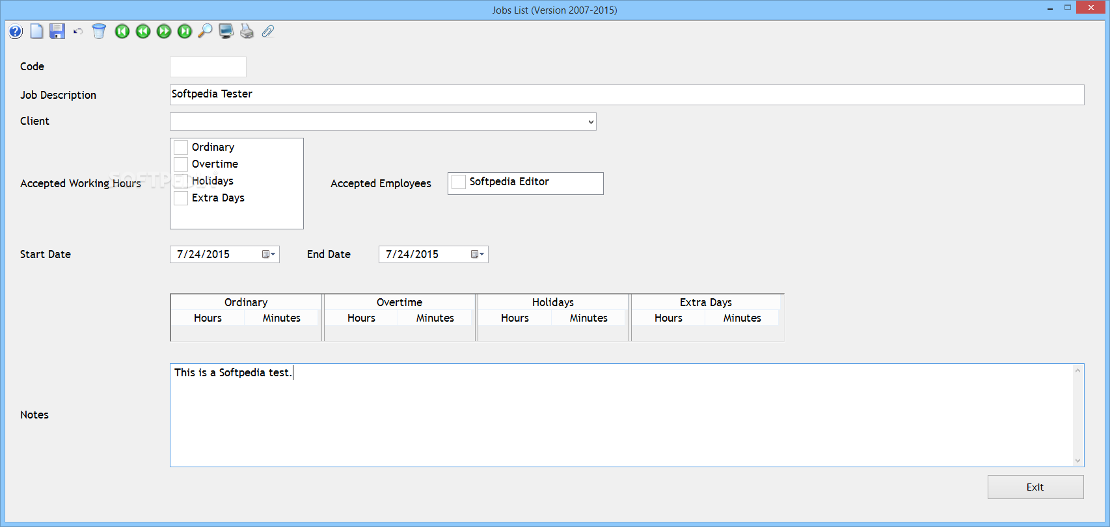Screen dimensions: 1110x527
Task: Click the End Date value 7/24/2015
Action: [412, 254]
